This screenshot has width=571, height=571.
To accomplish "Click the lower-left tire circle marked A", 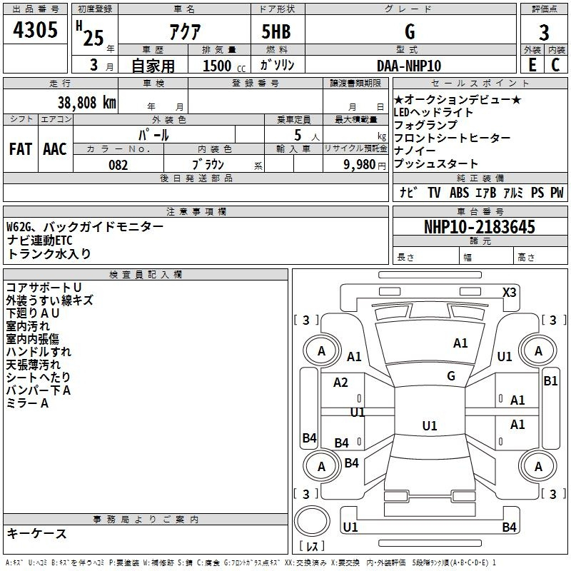I will [321, 466].
